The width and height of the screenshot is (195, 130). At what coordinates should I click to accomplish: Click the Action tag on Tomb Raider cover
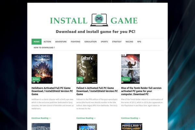pos(125,79)
